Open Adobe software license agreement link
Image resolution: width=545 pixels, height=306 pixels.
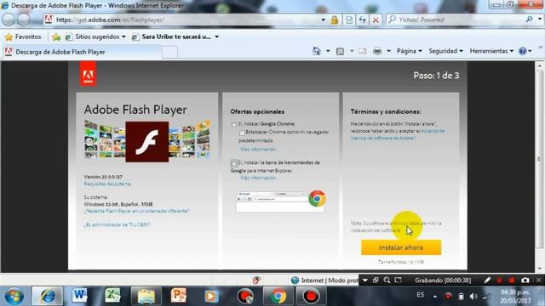398,134
